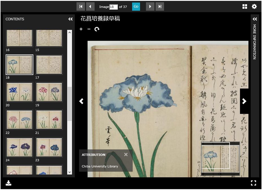Viewport: 262px width, 190px height.
Task: Open thumbnail 17 in Contents
Action: tap(49, 65)
